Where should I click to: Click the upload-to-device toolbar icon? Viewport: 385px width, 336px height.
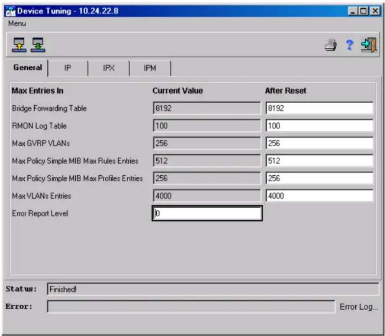tap(19, 45)
